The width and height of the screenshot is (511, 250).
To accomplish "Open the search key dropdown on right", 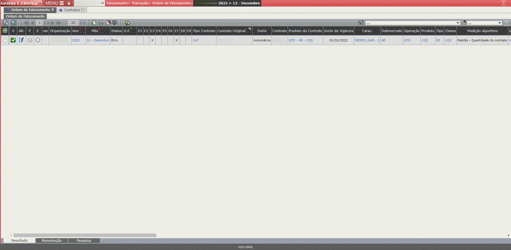I will pos(484,23).
